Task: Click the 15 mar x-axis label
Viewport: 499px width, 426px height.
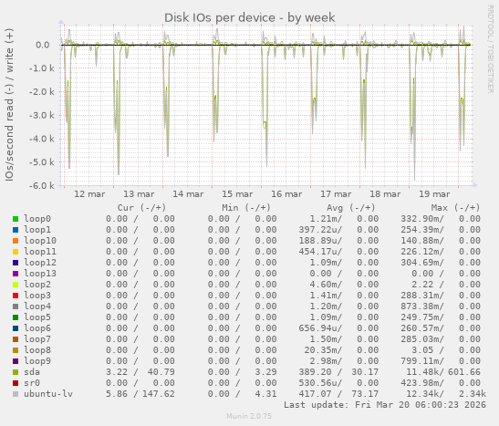Action: [237, 194]
